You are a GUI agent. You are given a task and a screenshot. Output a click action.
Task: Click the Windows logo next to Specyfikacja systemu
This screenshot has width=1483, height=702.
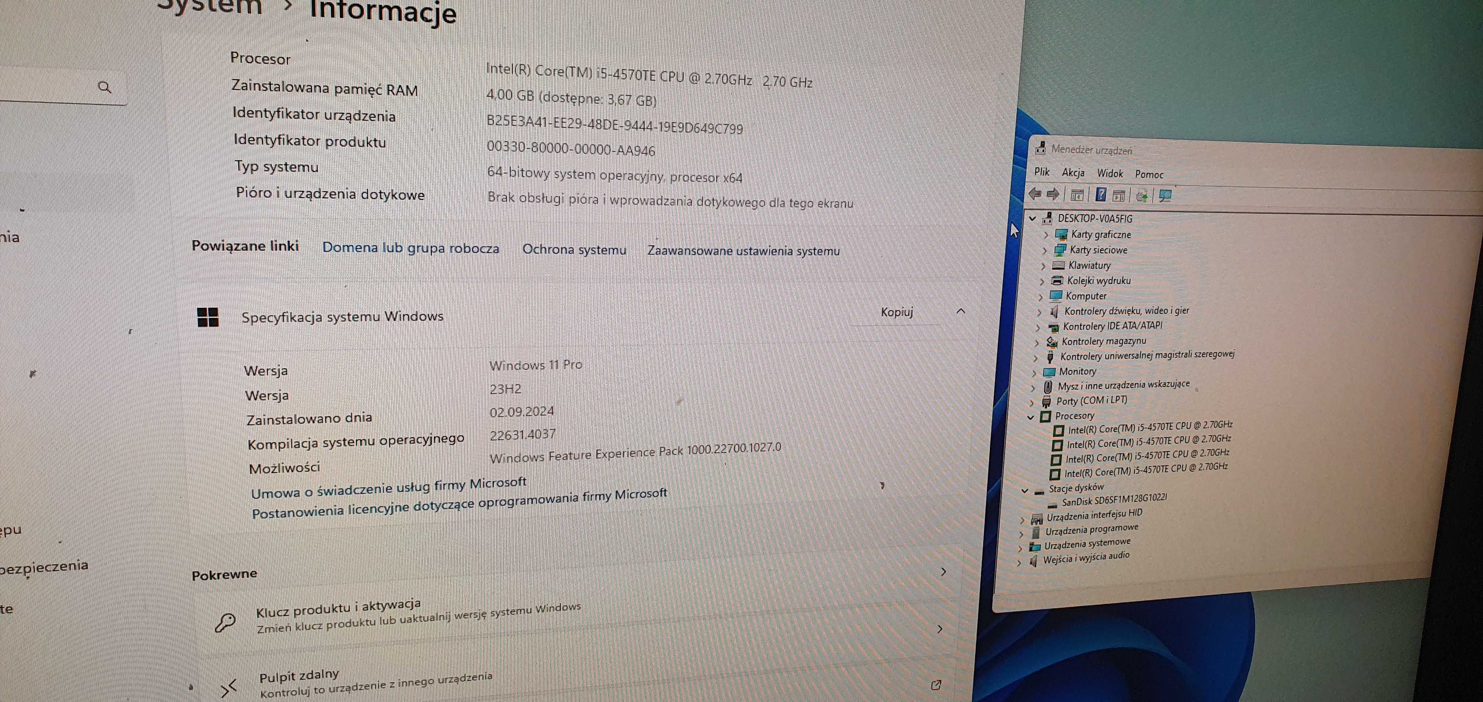(207, 317)
